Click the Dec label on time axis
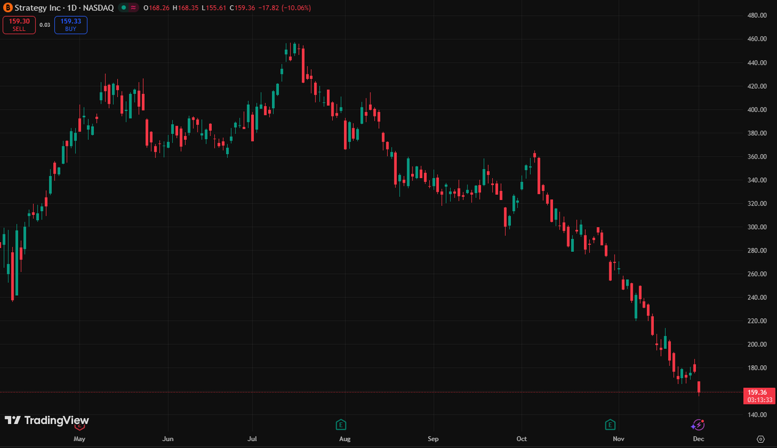 699,439
